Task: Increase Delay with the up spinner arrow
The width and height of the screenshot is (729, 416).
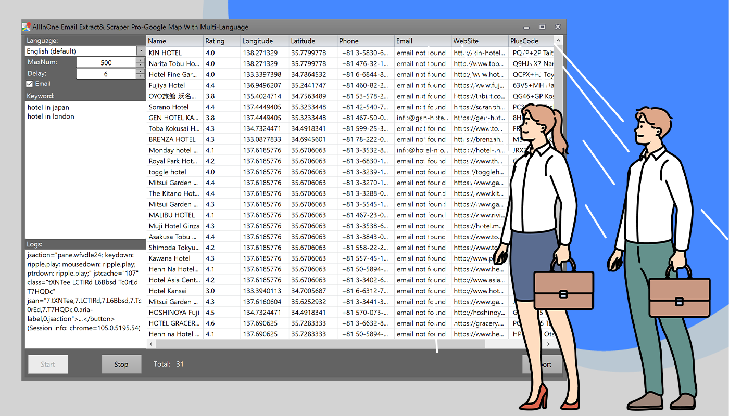Action: pos(140,71)
